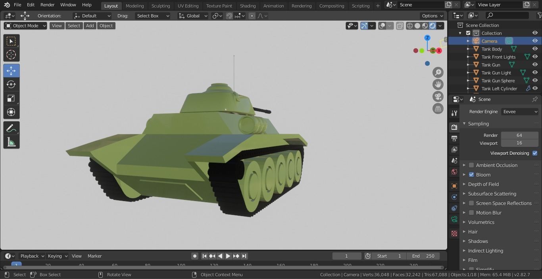The image size is (542, 279).
Task: Open the File menu
Action: click(x=17, y=5)
